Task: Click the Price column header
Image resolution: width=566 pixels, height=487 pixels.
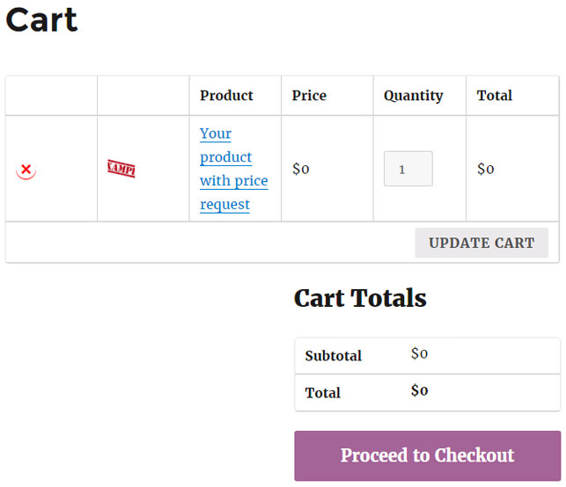Action: 309,96
